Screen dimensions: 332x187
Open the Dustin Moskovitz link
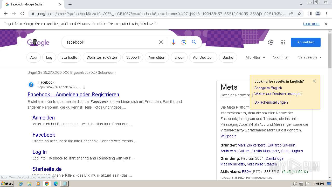tap(265, 151)
